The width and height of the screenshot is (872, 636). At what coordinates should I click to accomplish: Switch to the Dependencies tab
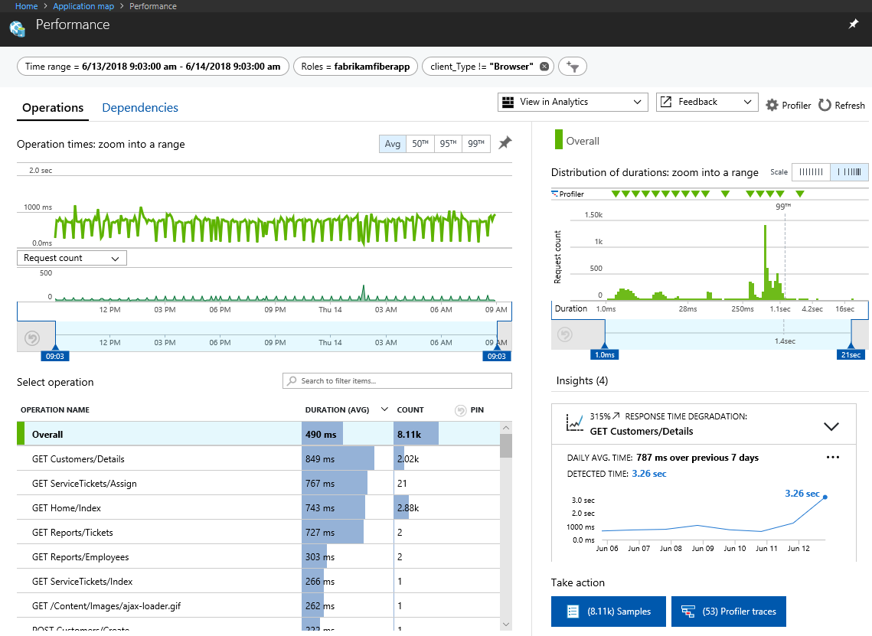tap(140, 108)
